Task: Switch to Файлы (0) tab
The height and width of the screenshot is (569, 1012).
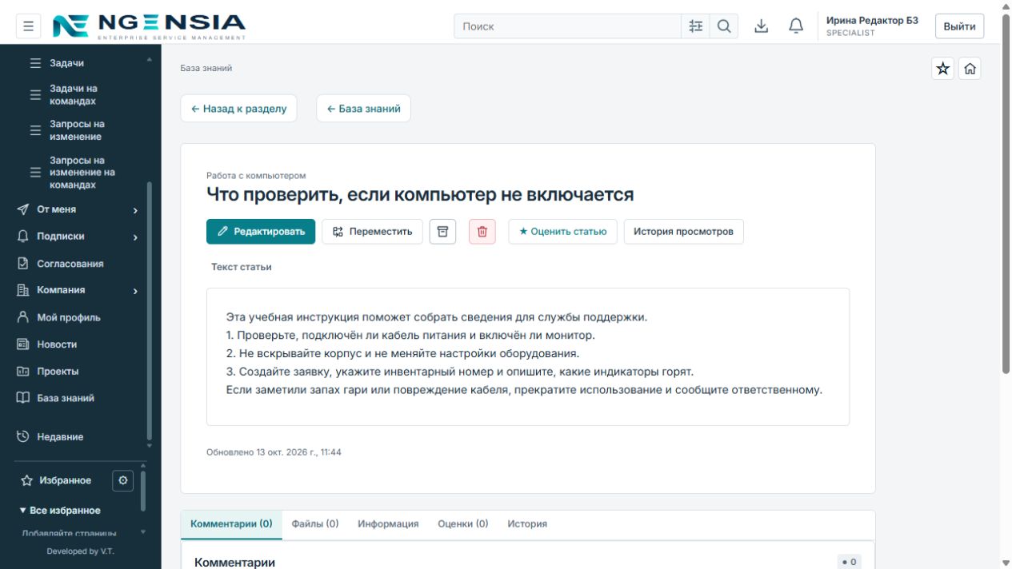Action: 315,524
